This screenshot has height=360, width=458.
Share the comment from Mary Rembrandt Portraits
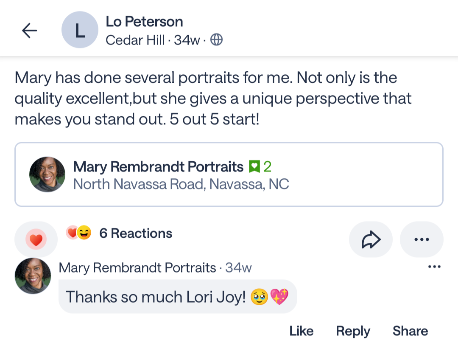(x=410, y=331)
